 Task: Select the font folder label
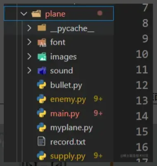pyautogui.click(x=58, y=42)
